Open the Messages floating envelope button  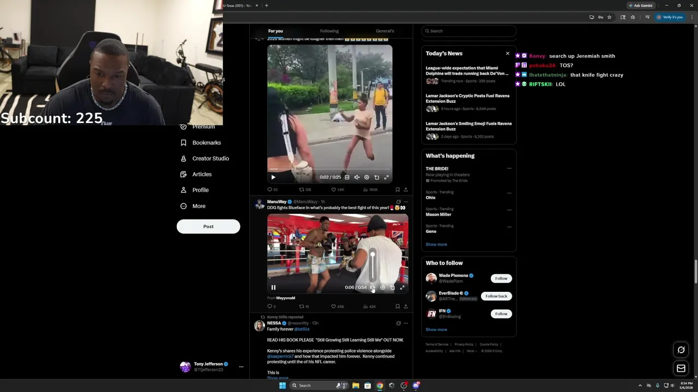click(681, 369)
